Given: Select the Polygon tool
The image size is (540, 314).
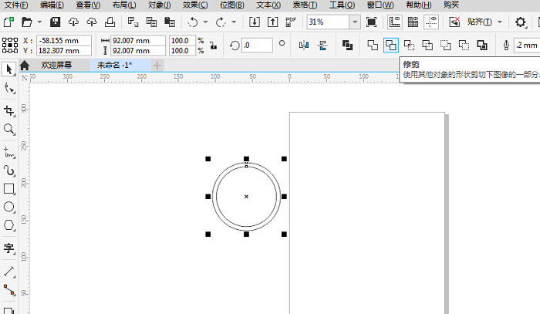Looking at the screenshot, I should (x=9, y=226).
